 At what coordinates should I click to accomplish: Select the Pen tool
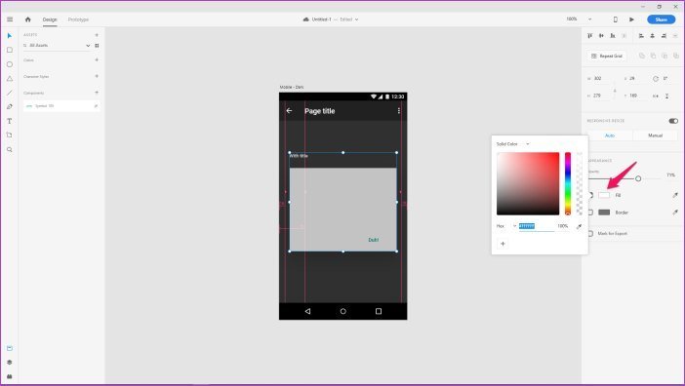pyautogui.click(x=10, y=107)
